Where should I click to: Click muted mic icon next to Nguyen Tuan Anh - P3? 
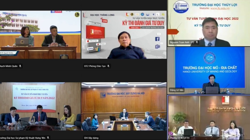(x=197, y=42)
